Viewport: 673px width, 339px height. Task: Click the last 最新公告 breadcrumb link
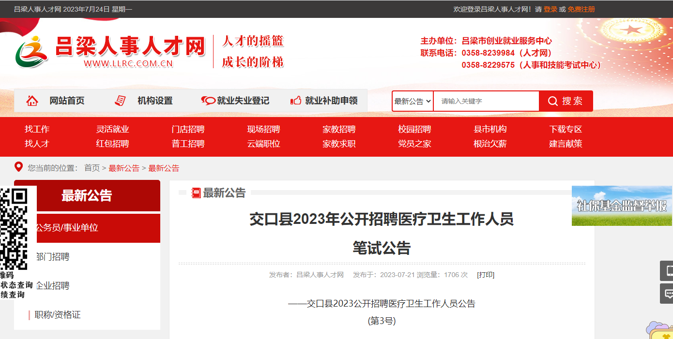(164, 168)
